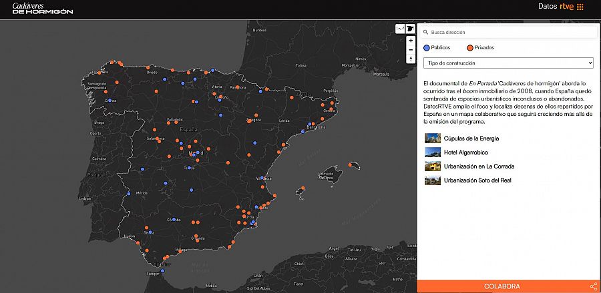The image size is (601, 293).
Task: Select the orange marker near Huelva
Action: (138, 242)
